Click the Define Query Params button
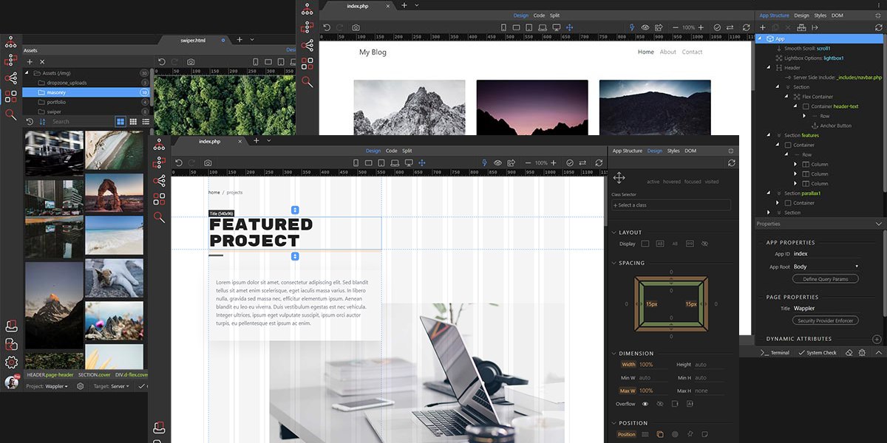The width and height of the screenshot is (887, 443). 826,279
